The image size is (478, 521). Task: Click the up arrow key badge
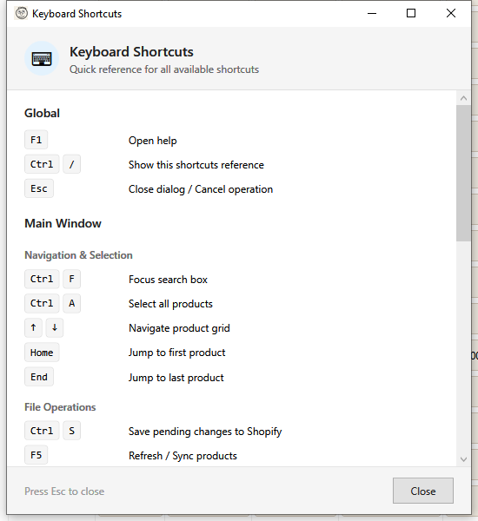click(33, 327)
